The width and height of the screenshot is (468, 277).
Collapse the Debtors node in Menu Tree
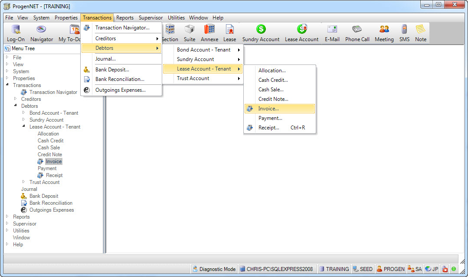click(x=16, y=106)
